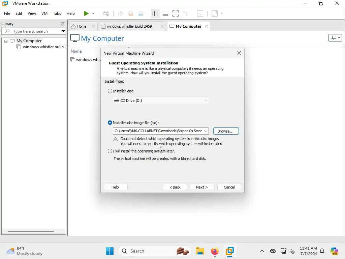Click the Library horizontal scrollbar
The width and height of the screenshot is (345, 259).
tap(31, 231)
